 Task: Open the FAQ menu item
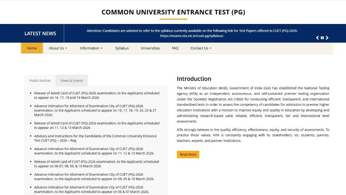click(175, 48)
